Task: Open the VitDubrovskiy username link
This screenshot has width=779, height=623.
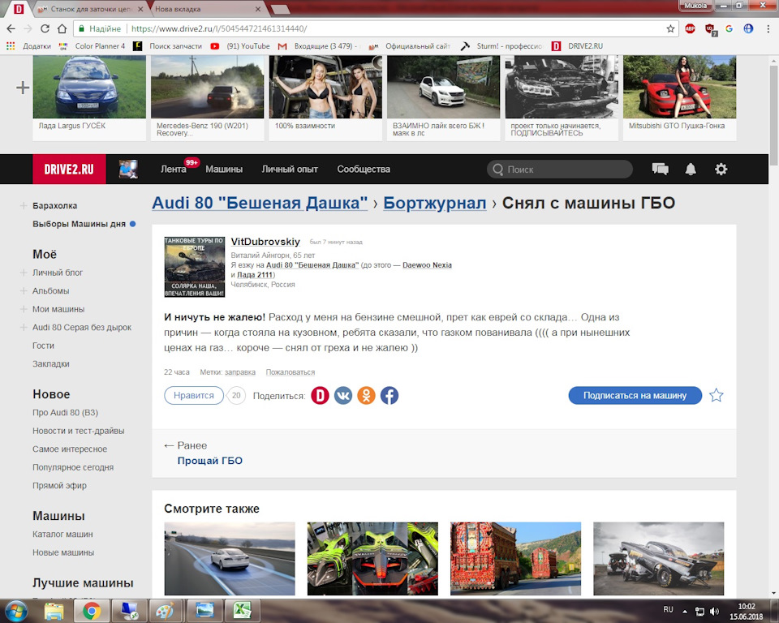Action: point(265,242)
